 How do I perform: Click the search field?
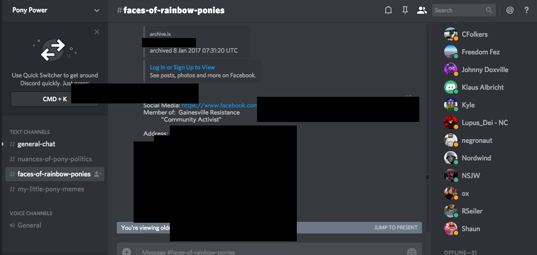pos(458,10)
